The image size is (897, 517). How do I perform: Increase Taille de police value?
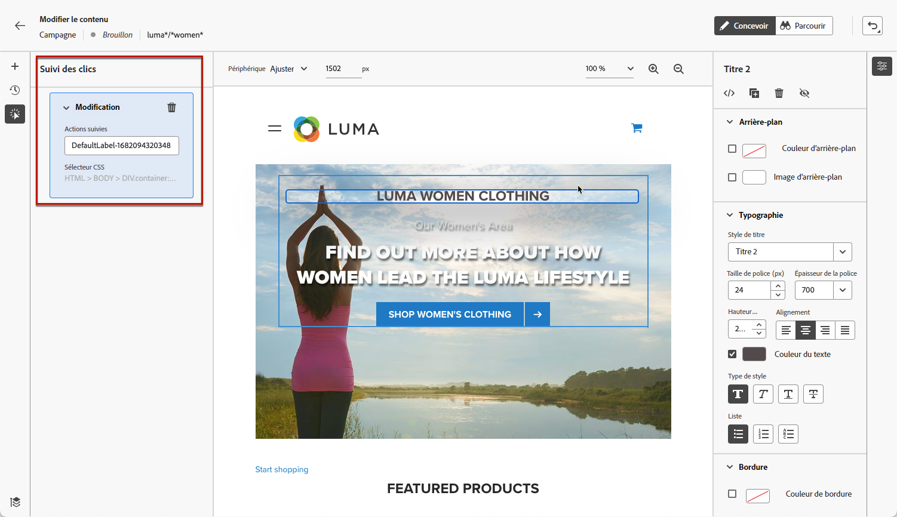point(778,286)
